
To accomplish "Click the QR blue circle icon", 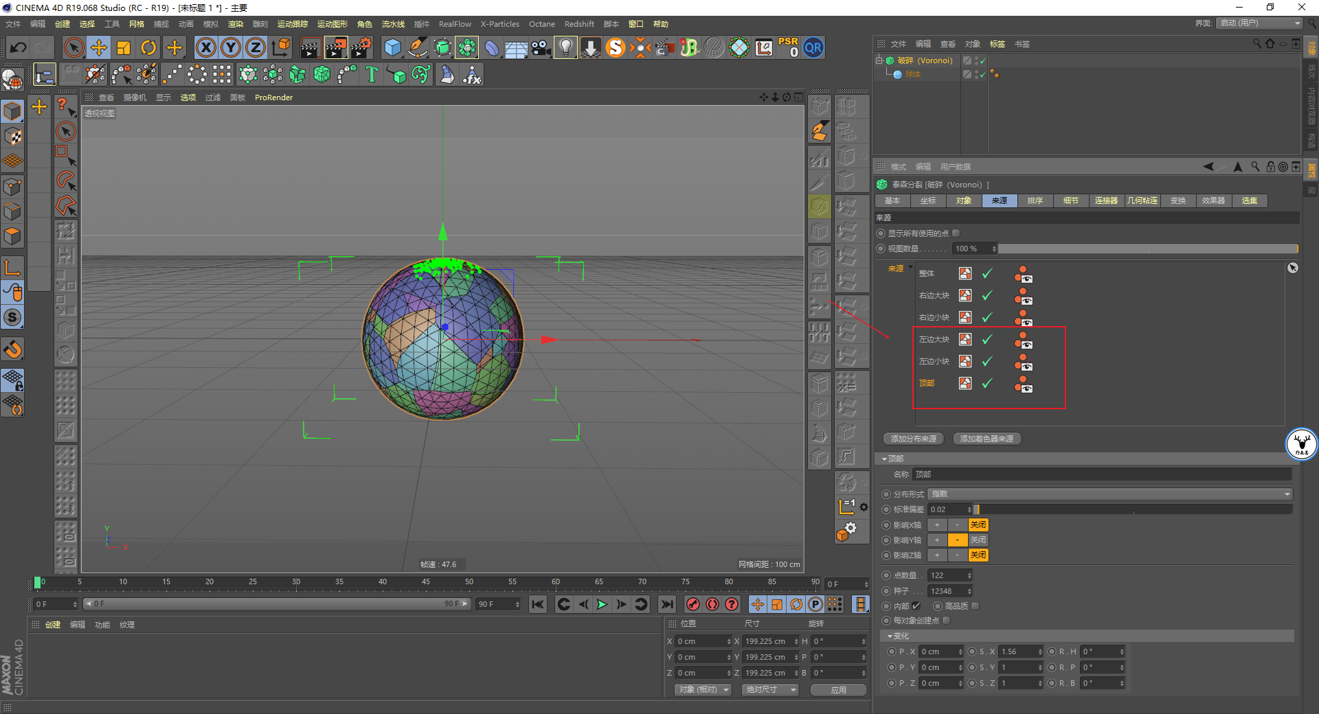I will (813, 47).
